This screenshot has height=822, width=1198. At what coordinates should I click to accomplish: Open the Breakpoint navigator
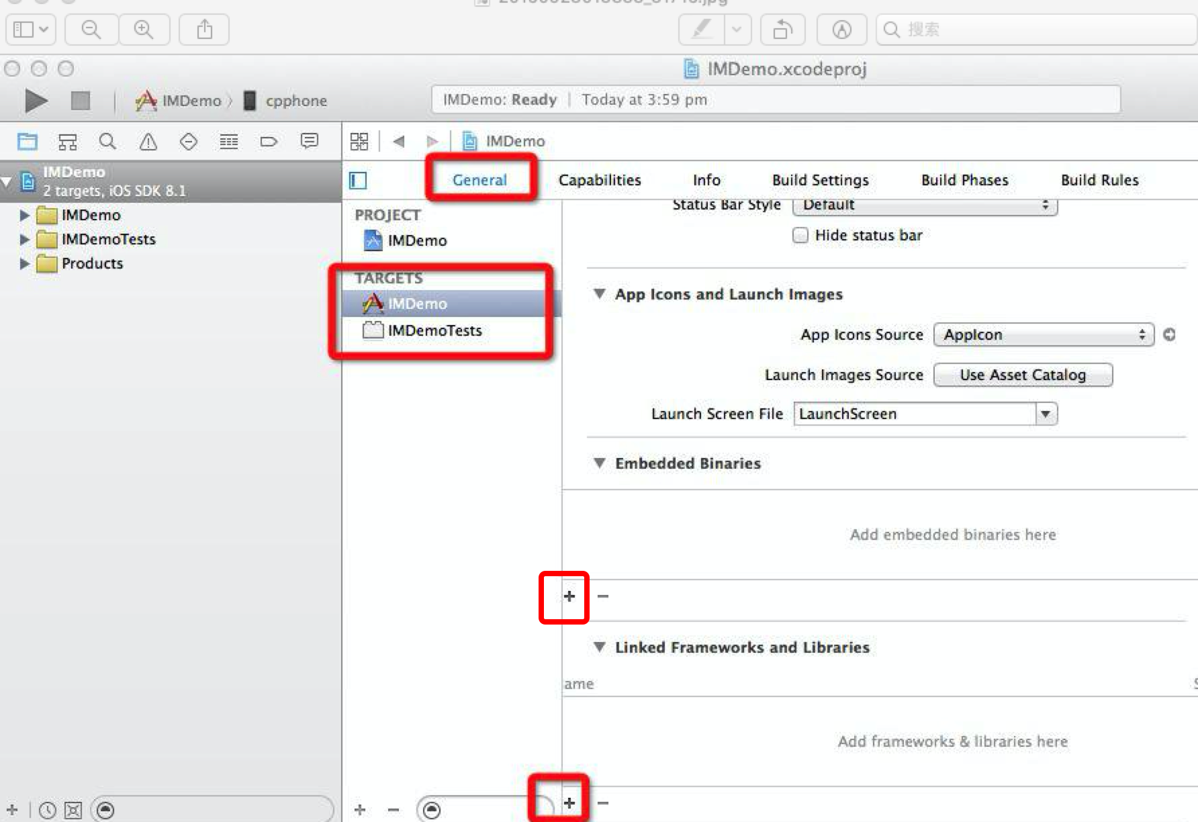(269, 141)
